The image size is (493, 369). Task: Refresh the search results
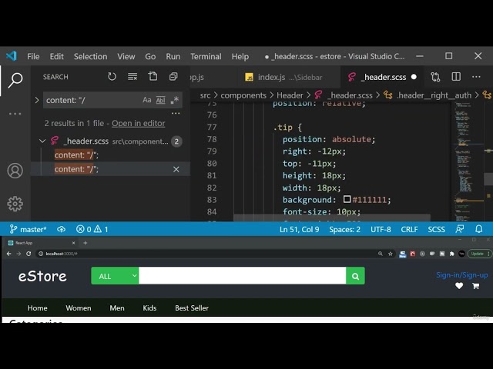112,77
